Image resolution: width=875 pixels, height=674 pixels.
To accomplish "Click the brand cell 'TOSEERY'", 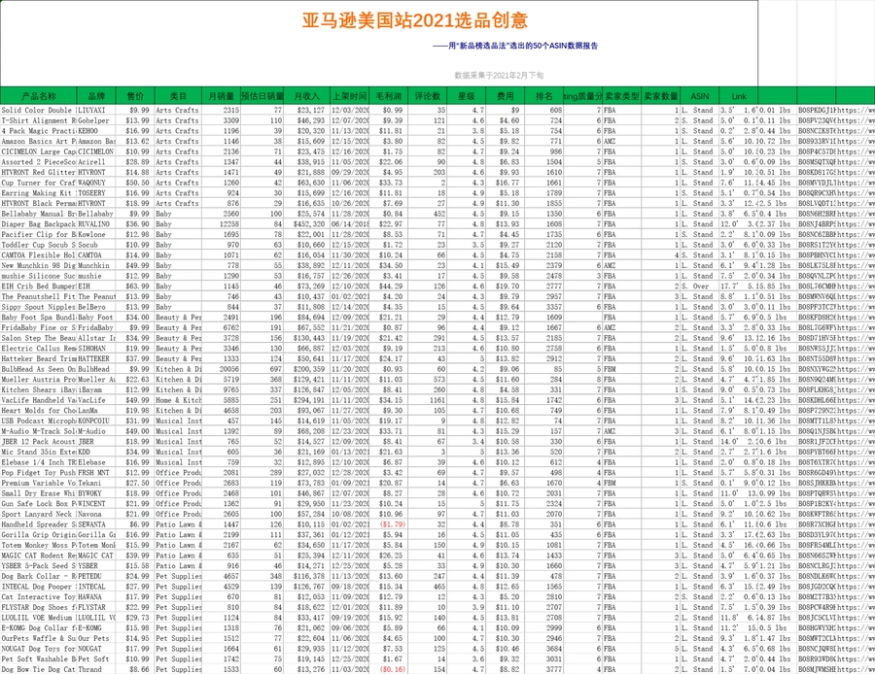I will [96, 193].
